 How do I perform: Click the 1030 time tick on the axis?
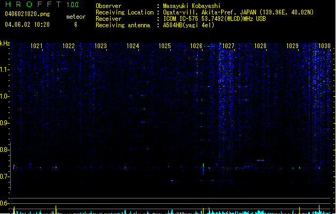pyautogui.click(x=324, y=46)
